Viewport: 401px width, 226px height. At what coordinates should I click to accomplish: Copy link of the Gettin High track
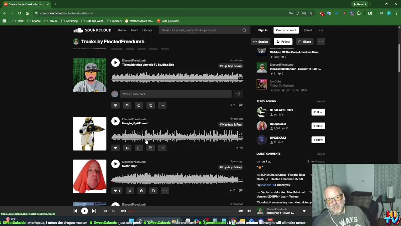pyautogui.click(x=153, y=191)
